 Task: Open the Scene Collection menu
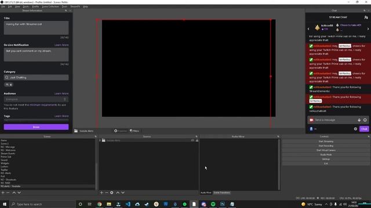coord(50,6)
